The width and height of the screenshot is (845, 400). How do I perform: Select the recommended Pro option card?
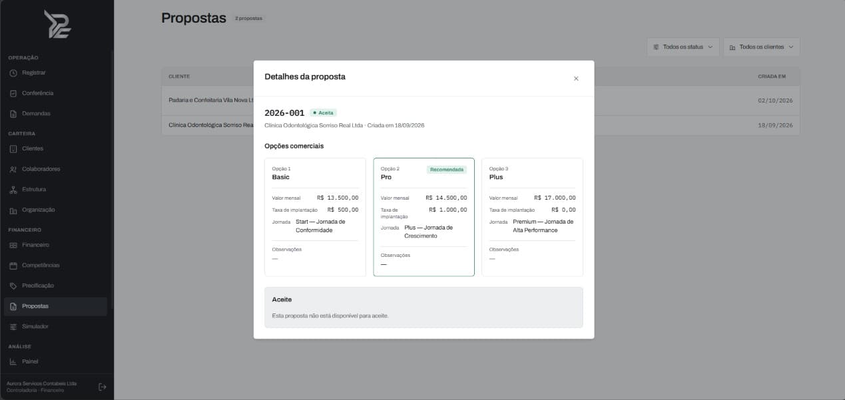pos(424,217)
